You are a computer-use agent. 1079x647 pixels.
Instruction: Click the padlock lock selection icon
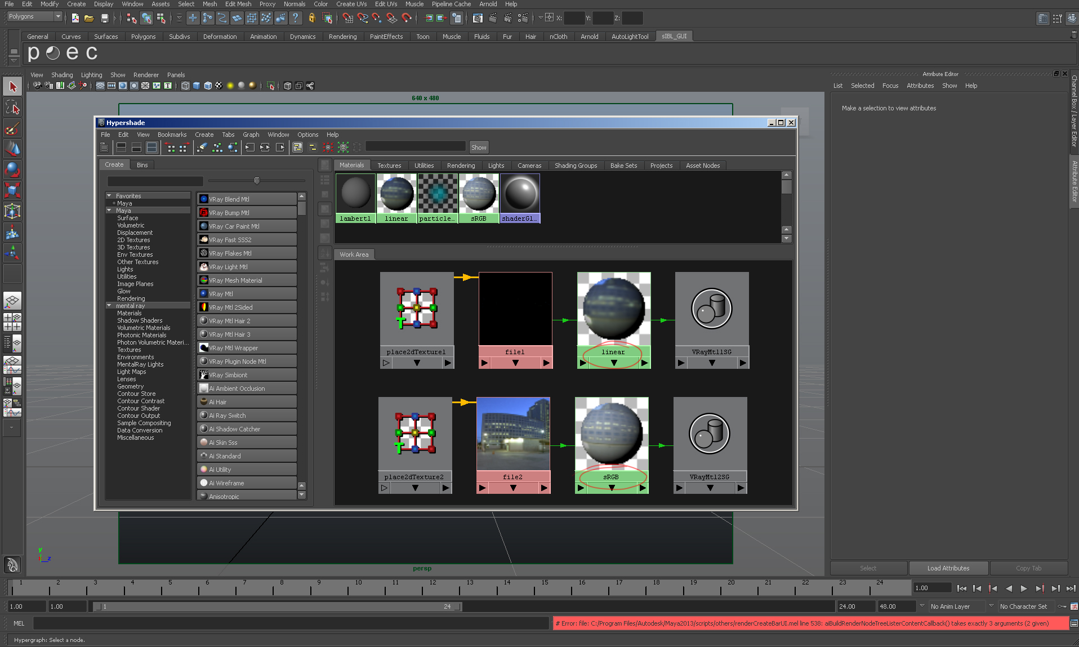(311, 18)
